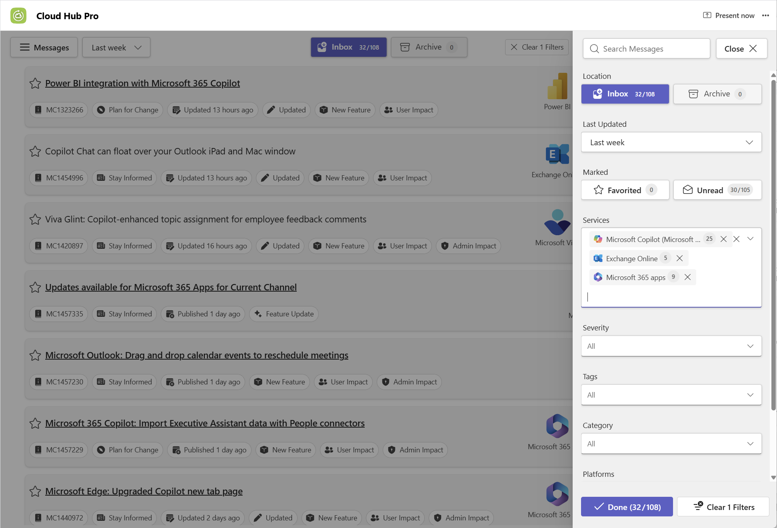Open the more options ellipsis menu
The height and width of the screenshot is (528, 777).
[x=765, y=16]
